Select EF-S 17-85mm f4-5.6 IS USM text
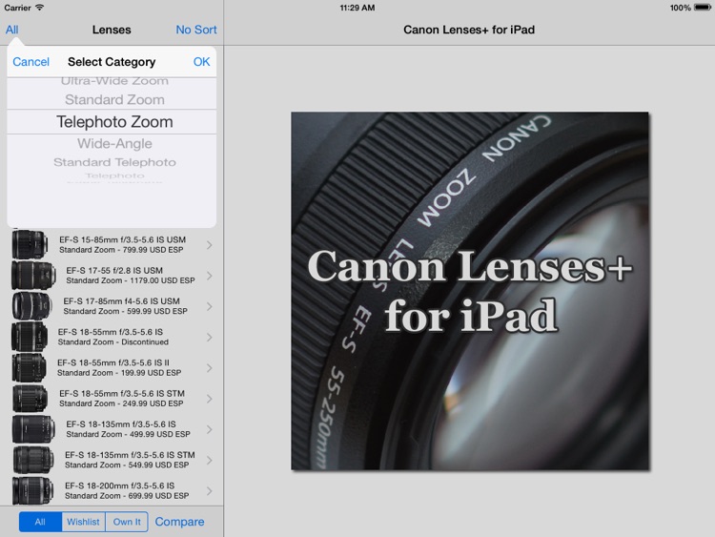This screenshot has height=537, width=715. (121, 301)
